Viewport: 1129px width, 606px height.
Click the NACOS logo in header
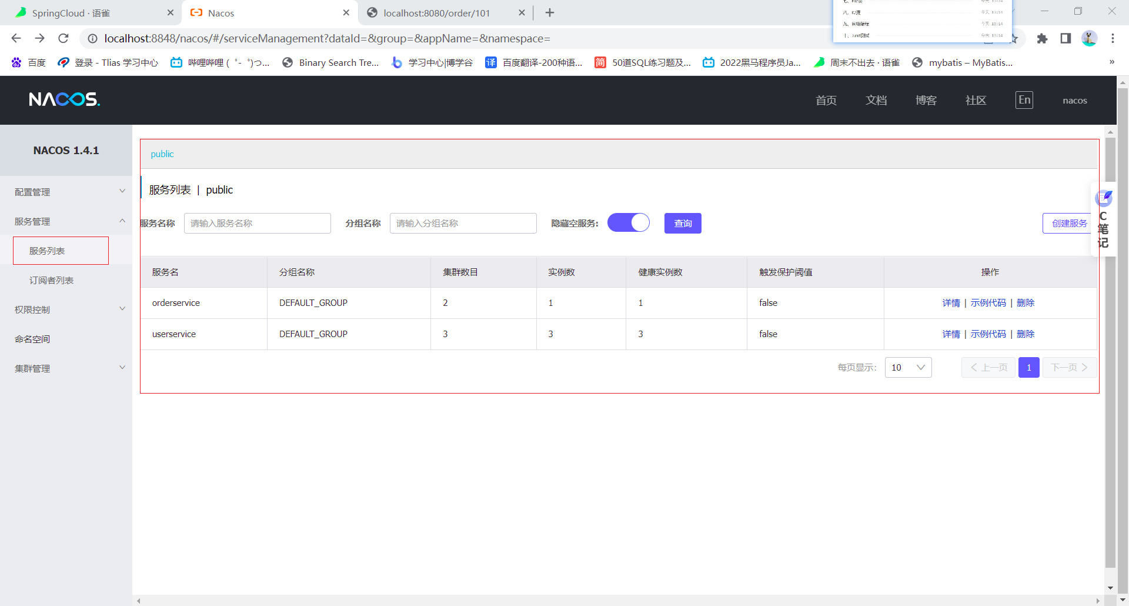65,99
